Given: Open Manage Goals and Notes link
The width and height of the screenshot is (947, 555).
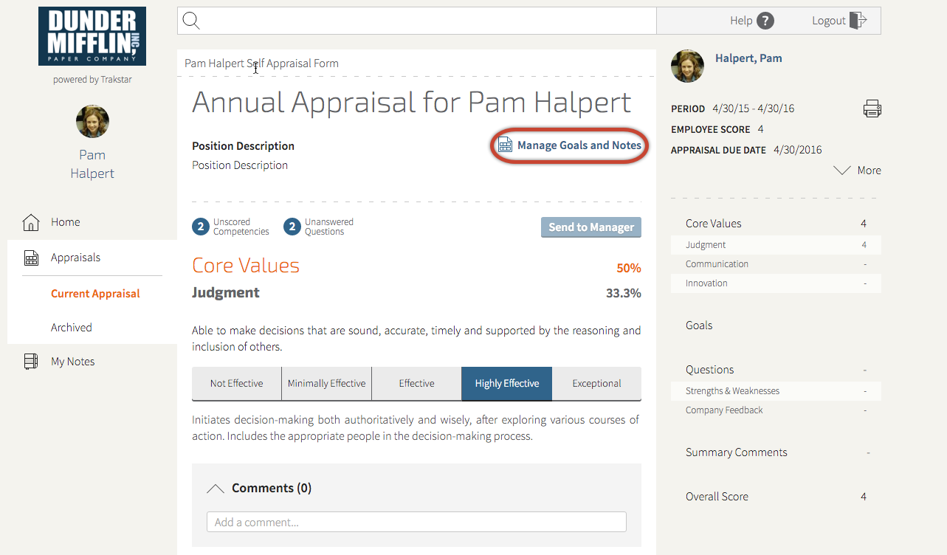Looking at the screenshot, I should (x=570, y=145).
